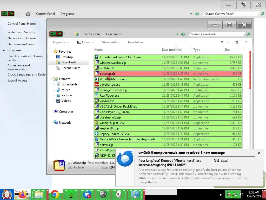This screenshot has width=266, height=200.
Task: Select Ninite AIMP Chrome NET installer icon
Action: [97, 139]
